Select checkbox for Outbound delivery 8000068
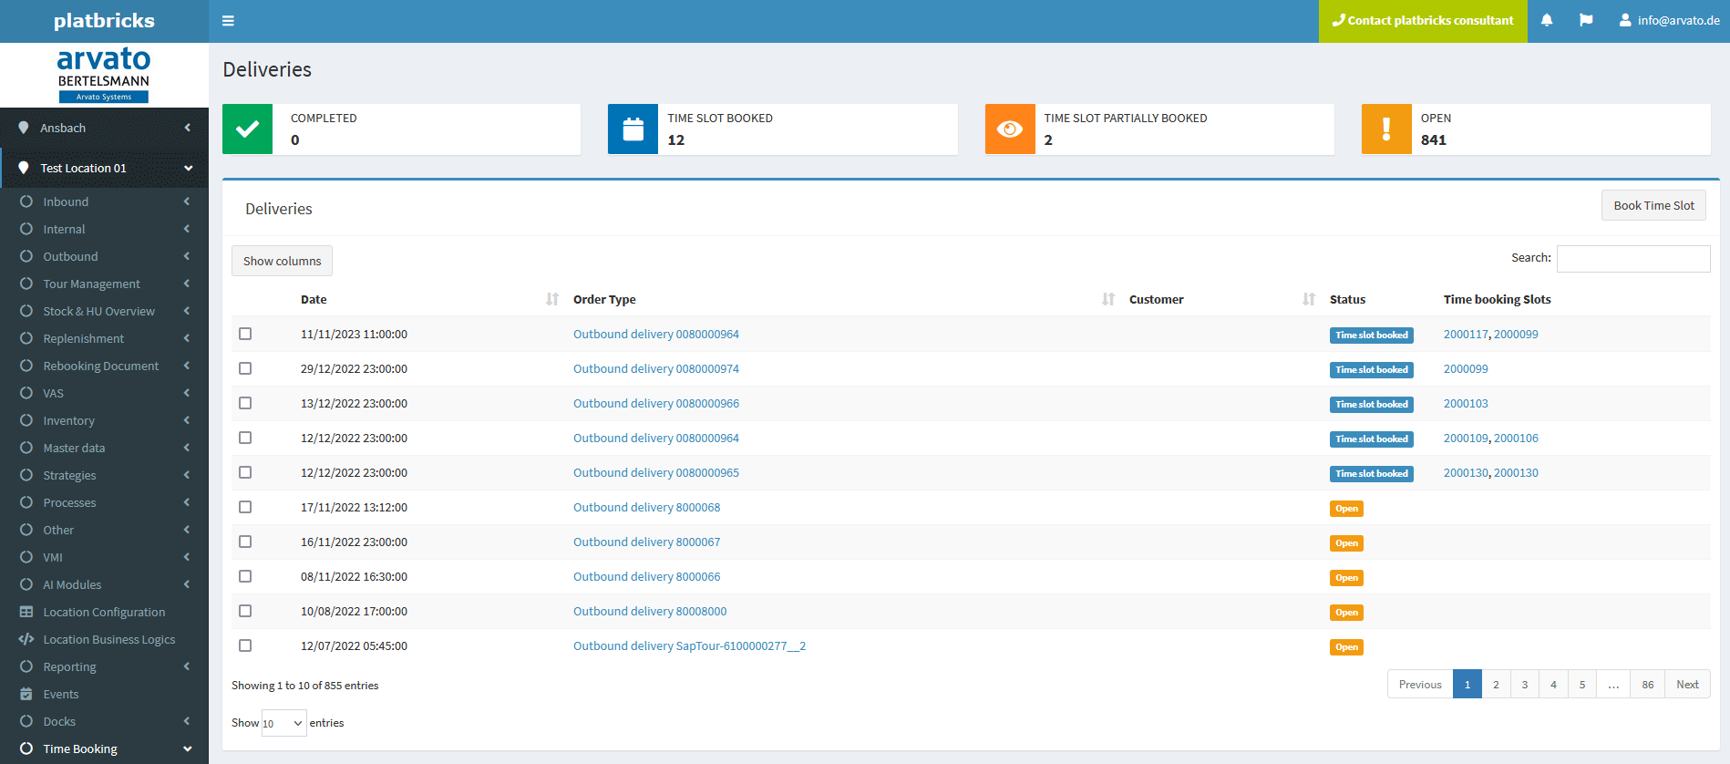The height and width of the screenshot is (764, 1730). coord(245,507)
